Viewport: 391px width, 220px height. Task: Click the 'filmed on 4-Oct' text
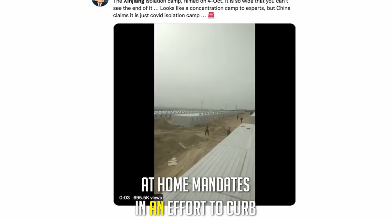click(x=199, y=2)
